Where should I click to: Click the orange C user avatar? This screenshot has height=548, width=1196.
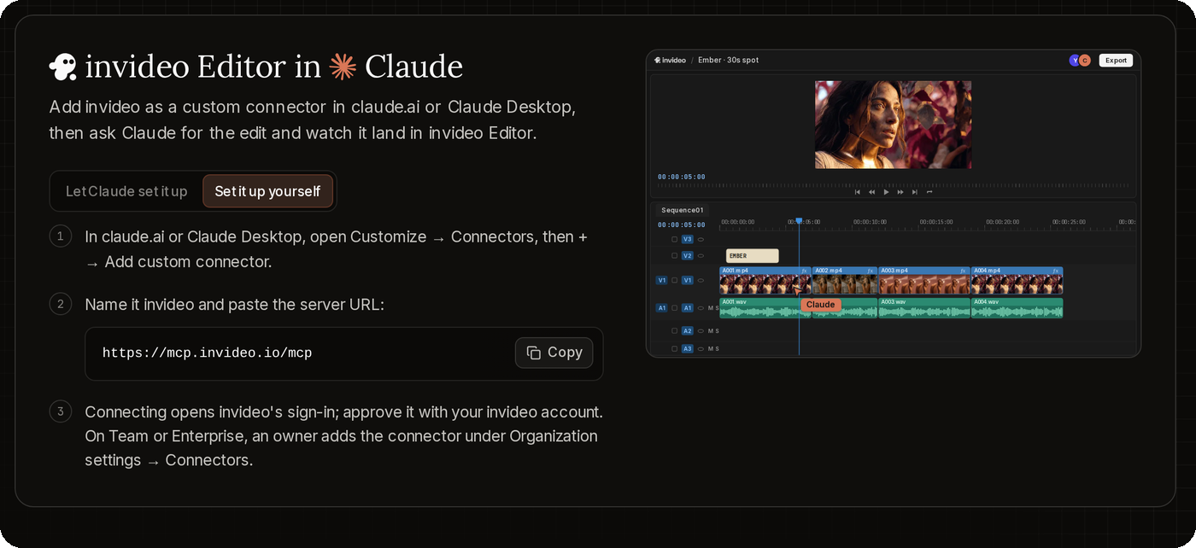coord(1085,61)
